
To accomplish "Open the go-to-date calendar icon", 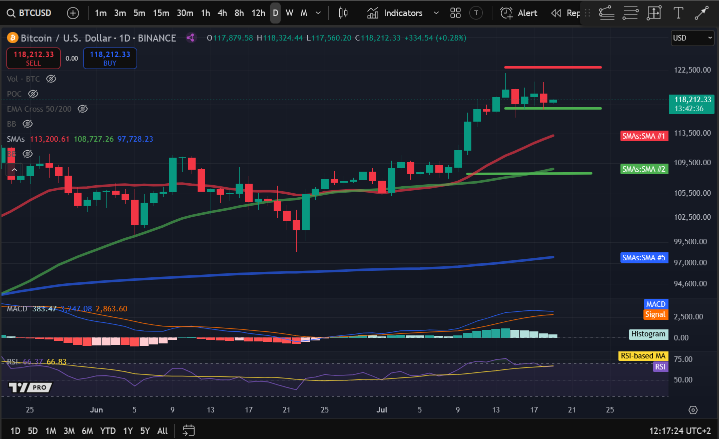I will point(189,430).
